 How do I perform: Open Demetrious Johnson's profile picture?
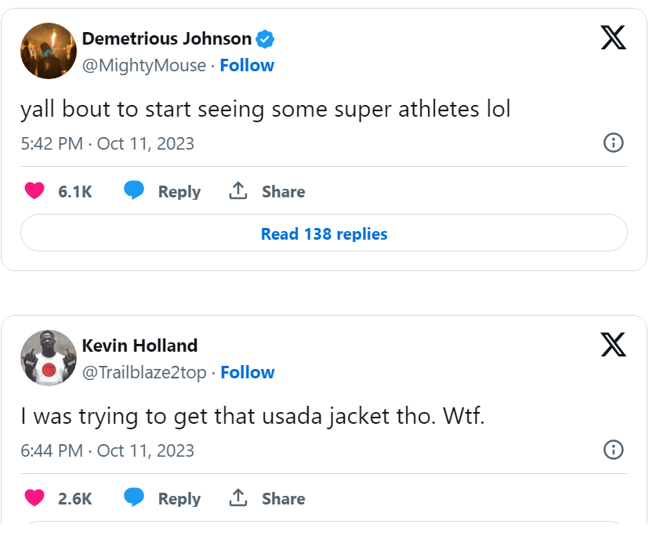(48, 51)
